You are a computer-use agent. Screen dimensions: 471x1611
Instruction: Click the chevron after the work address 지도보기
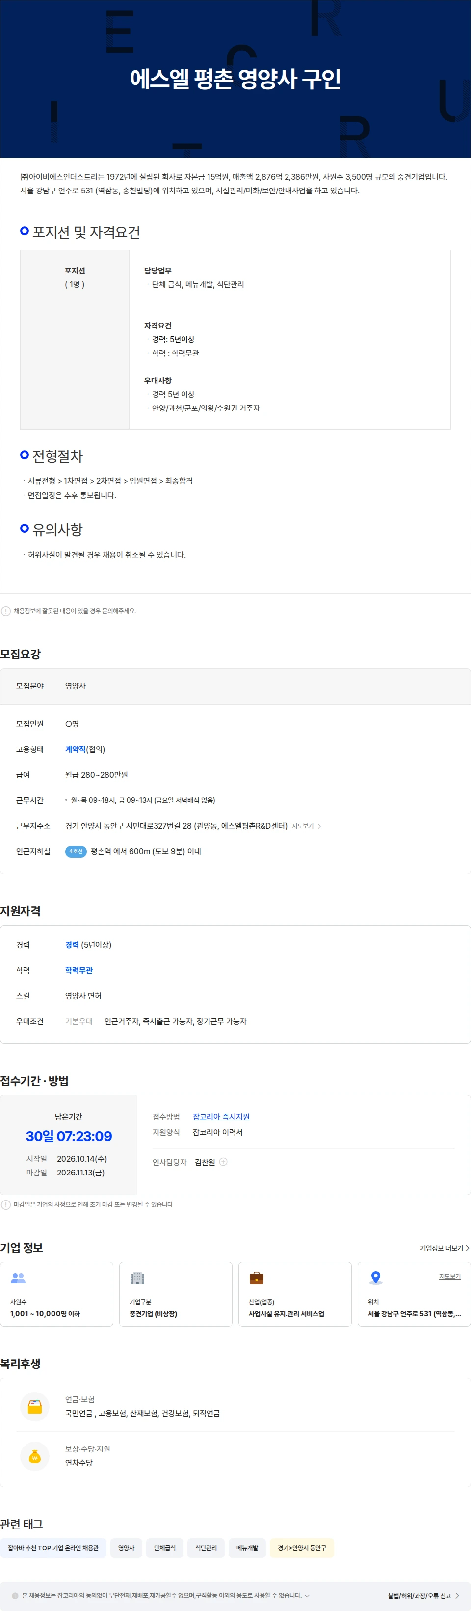pos(319,826)
